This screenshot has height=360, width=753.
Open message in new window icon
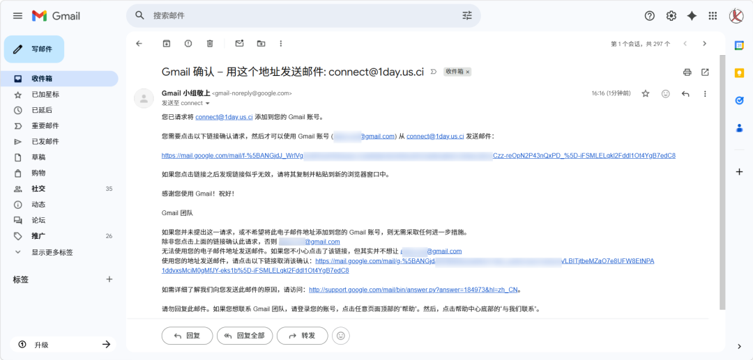705,72
